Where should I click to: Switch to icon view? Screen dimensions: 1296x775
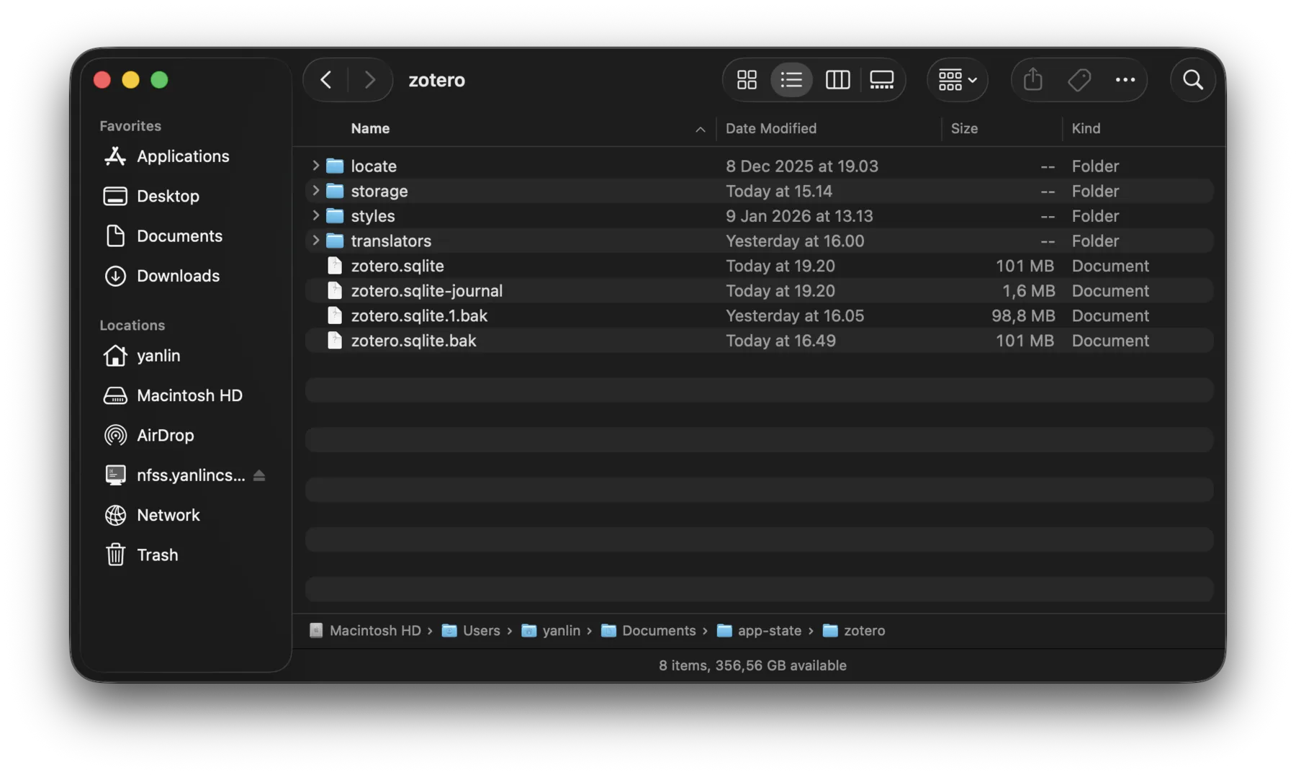[746, 80]
